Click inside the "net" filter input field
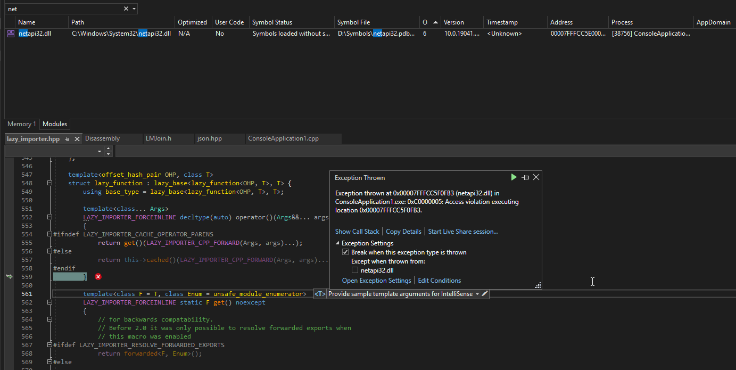 (x=64, y=9)
